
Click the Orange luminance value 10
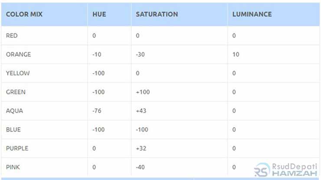click(x=236, y=55)
